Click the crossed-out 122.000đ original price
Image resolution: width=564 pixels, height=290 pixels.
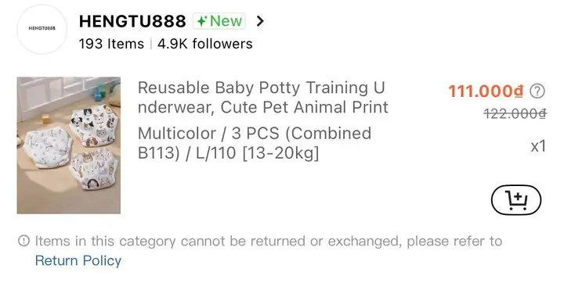point(515,113)
